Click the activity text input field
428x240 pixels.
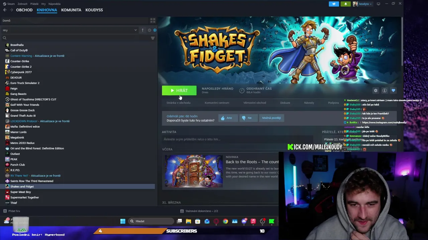[237, 139]
